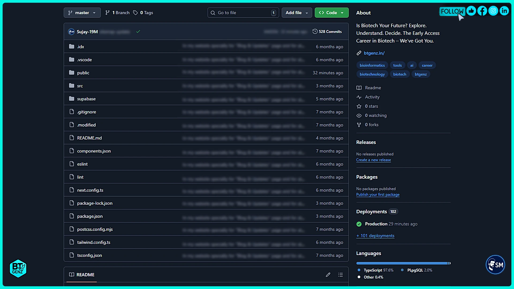Open the 528 Commits history
514x289 pixels.
(327, 32)
